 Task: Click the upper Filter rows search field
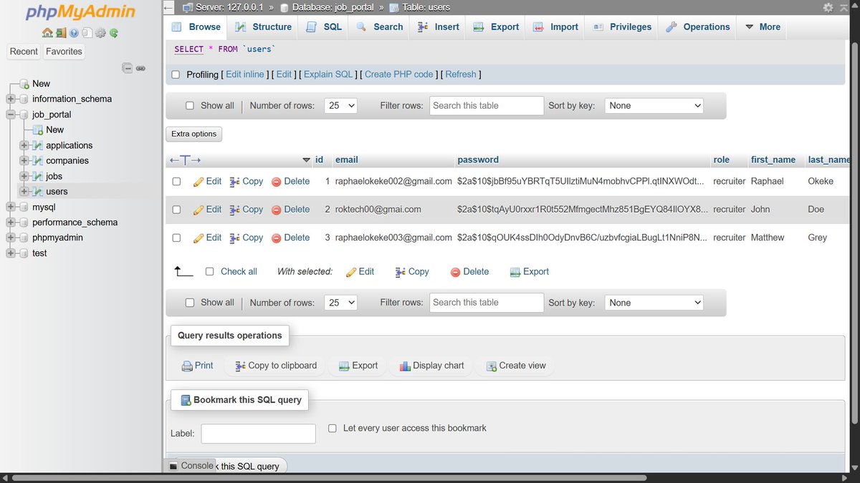(x=487, y=105)
